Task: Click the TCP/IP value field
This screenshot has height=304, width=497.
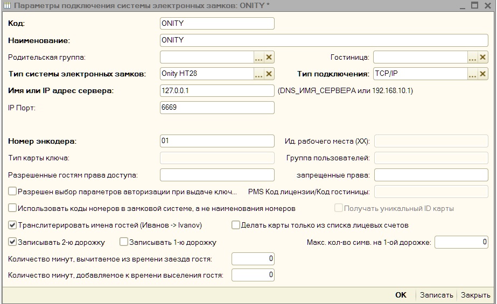Action: pyautogui.click(x=421, y=74)
